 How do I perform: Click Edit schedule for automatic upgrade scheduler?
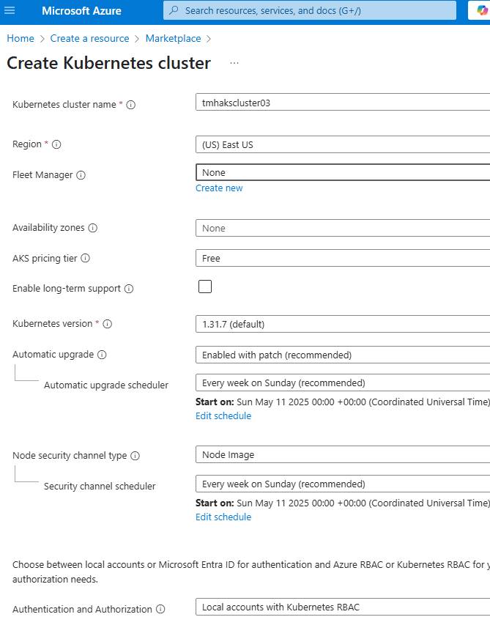tap(223, 416)
